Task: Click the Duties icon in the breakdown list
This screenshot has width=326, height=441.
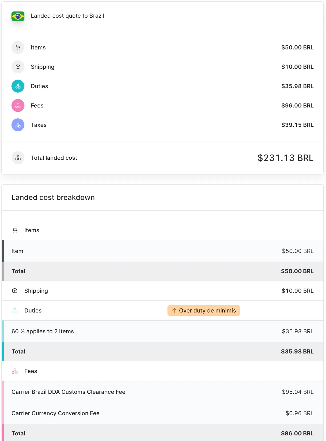Action: [15, 310]
